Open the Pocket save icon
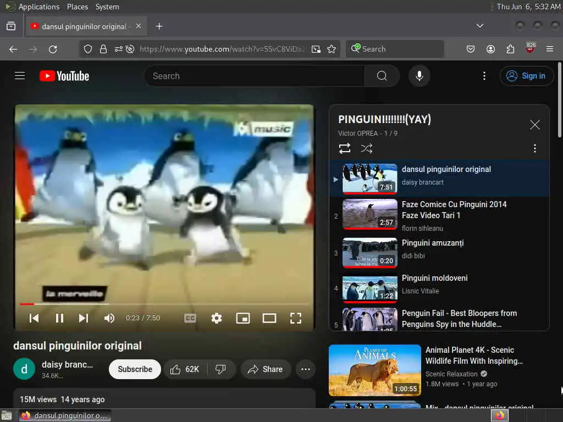 tap(471, 49)
